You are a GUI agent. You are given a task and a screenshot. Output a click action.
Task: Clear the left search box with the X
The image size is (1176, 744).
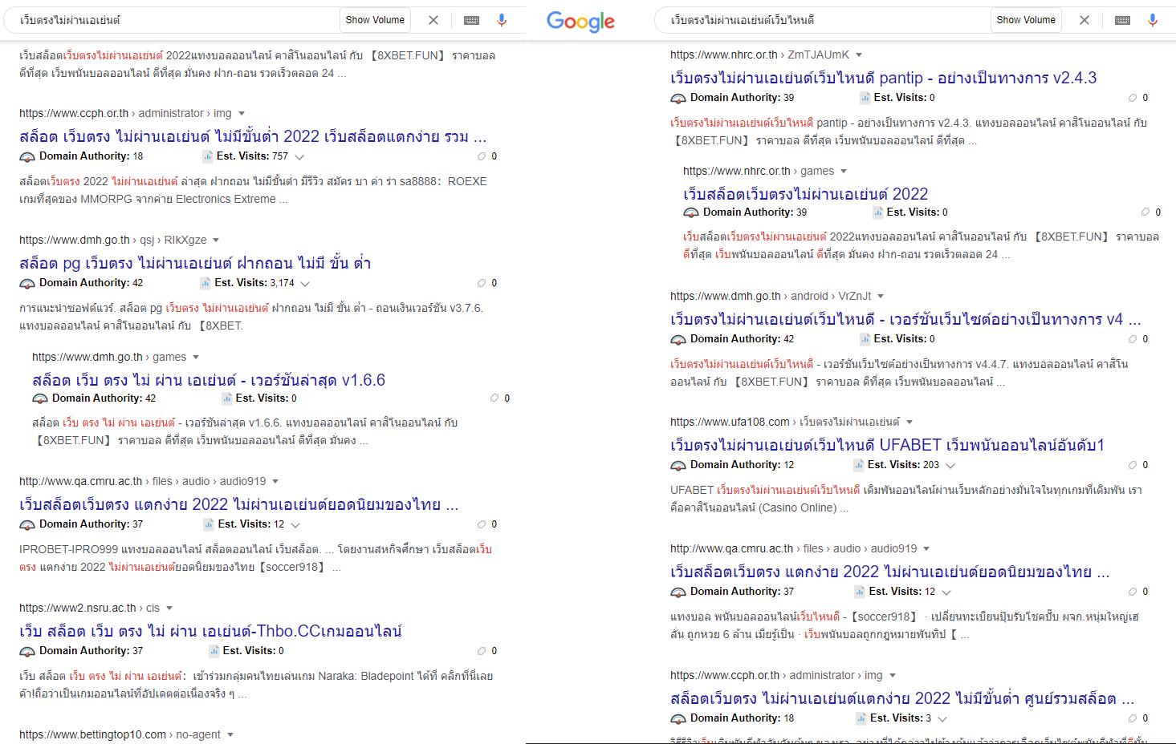pos(433,20)
